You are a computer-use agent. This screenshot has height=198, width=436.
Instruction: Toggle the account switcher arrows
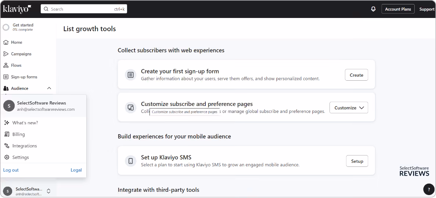(48, 191)
